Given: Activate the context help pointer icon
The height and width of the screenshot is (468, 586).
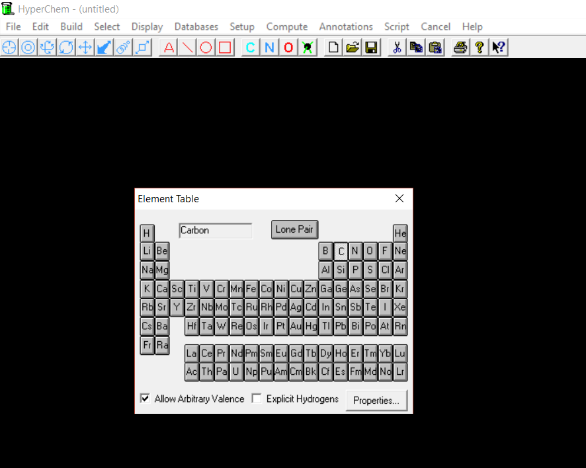Looking at the screenshot, I should [x=499, y=48].
